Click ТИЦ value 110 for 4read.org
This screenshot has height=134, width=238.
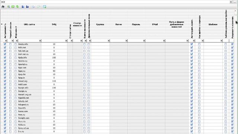click(54, 81)
